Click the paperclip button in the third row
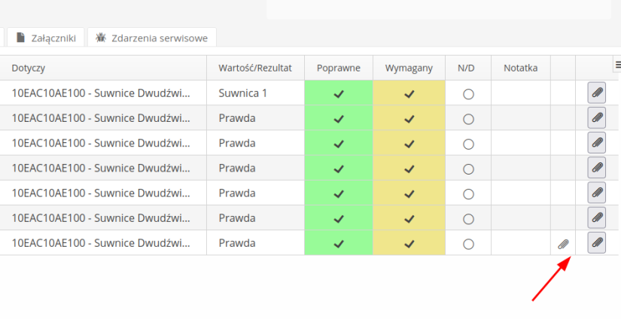This screenshot has width=621, height=319. pyautogui.click(x=596, y=143)
